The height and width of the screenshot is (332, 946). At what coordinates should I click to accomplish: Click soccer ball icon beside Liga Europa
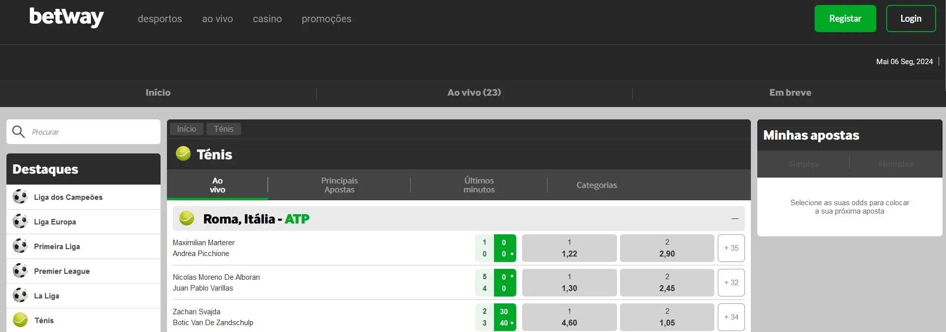click(x=20, y=221)
